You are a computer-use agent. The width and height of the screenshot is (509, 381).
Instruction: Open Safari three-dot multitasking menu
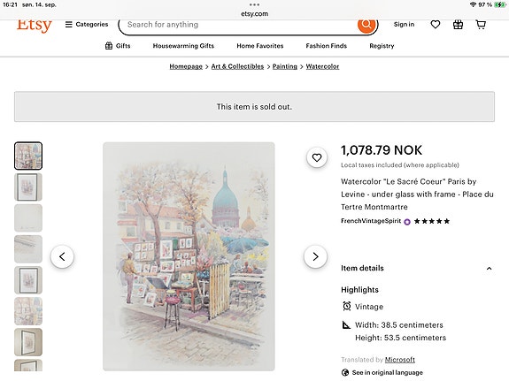pyautogui.click(x=255, y=4)
